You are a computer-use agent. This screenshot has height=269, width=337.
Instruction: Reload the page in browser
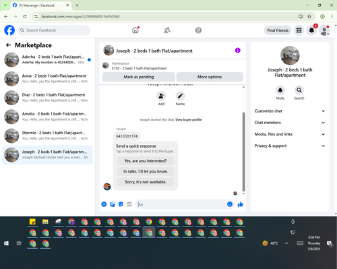(25, 16)
